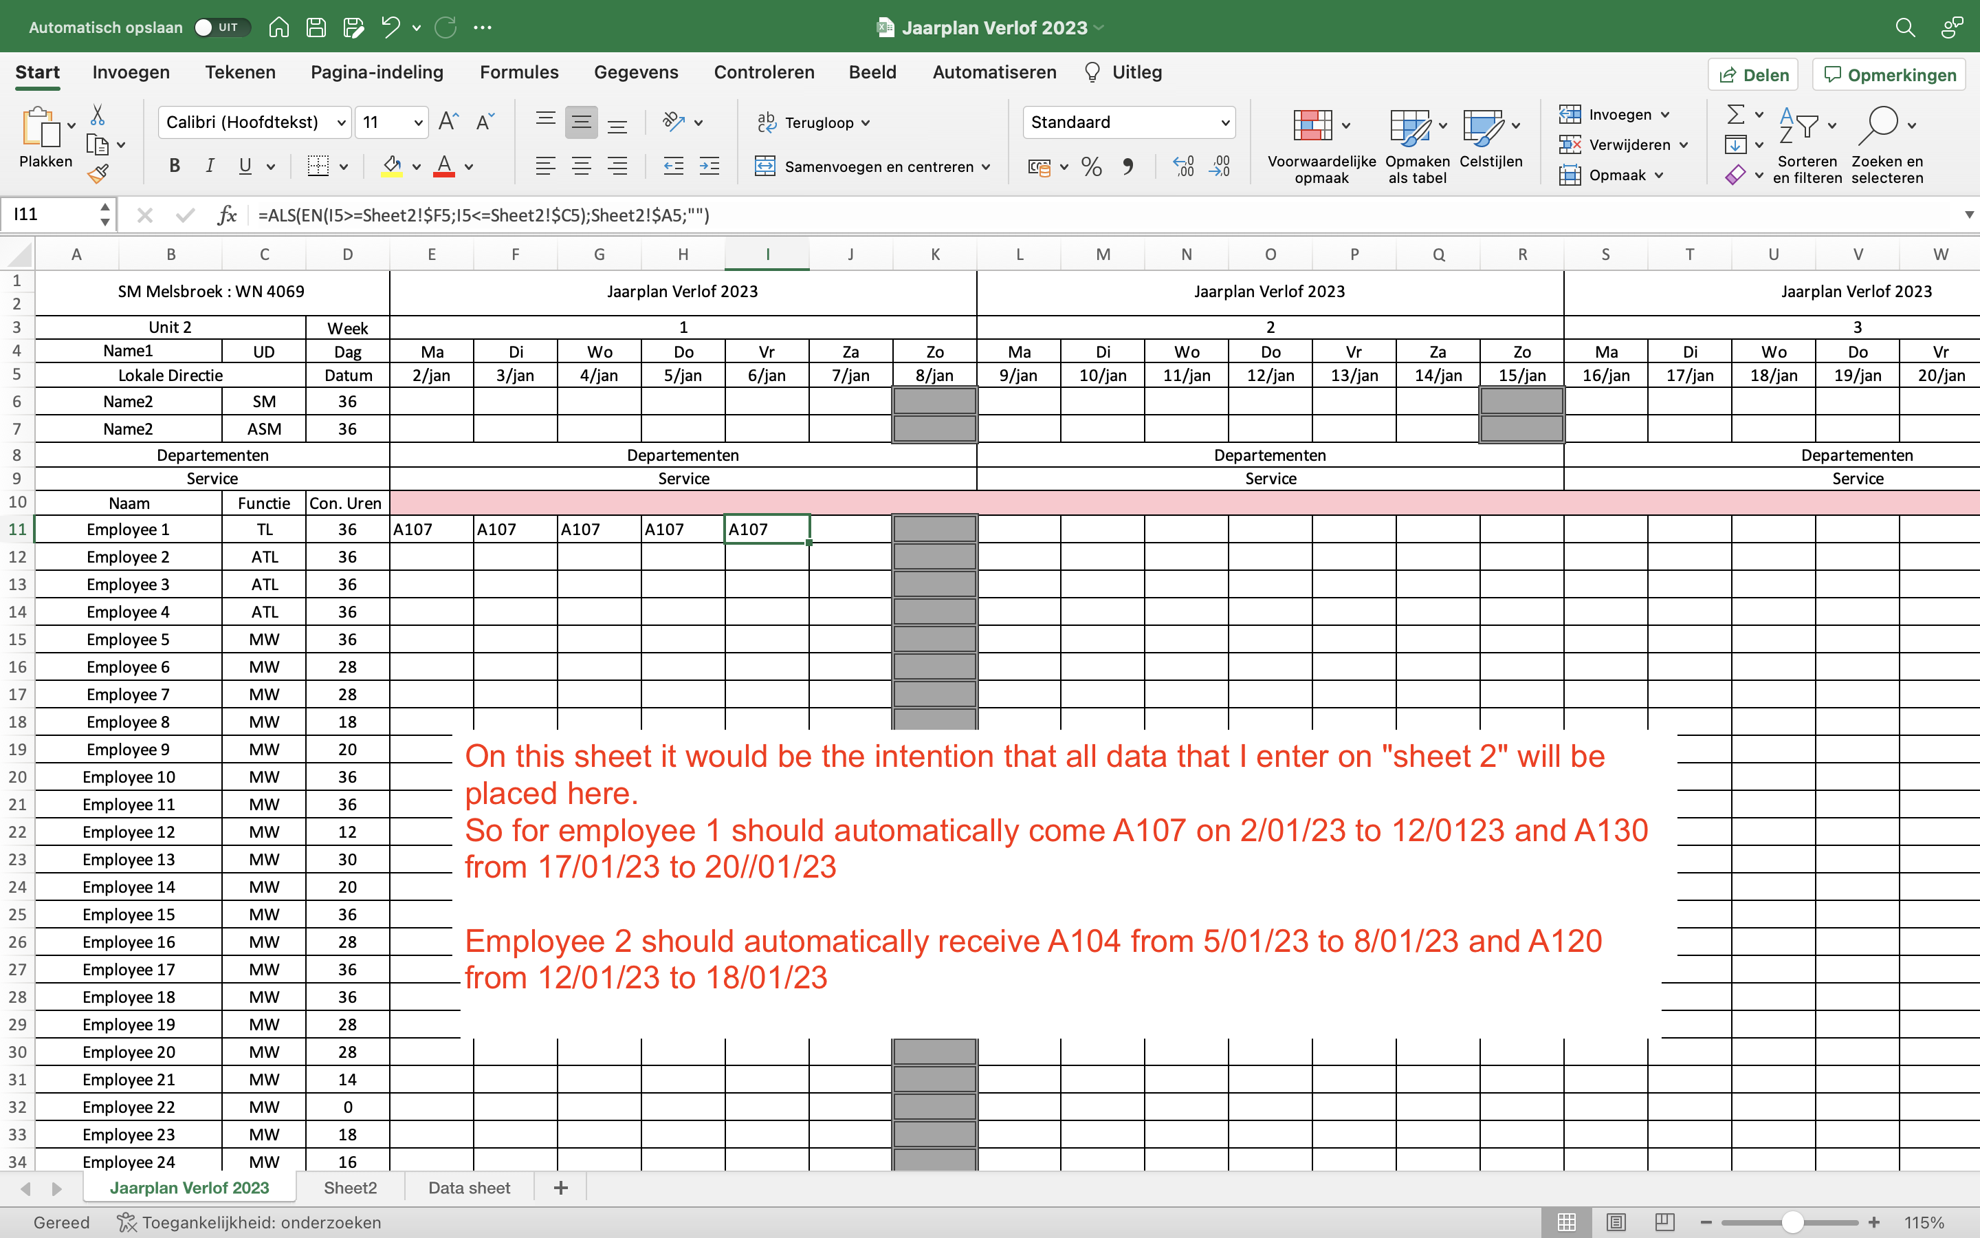
Task: Click the Increase indent icon
Action: coord(709,167)
